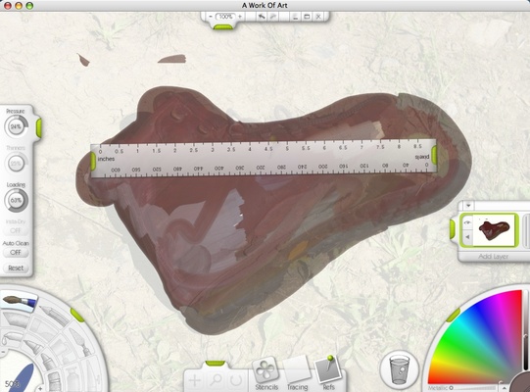Decrease brush size with the minus button
Screen dimensions: 530x392
click(x=3, y=352)
